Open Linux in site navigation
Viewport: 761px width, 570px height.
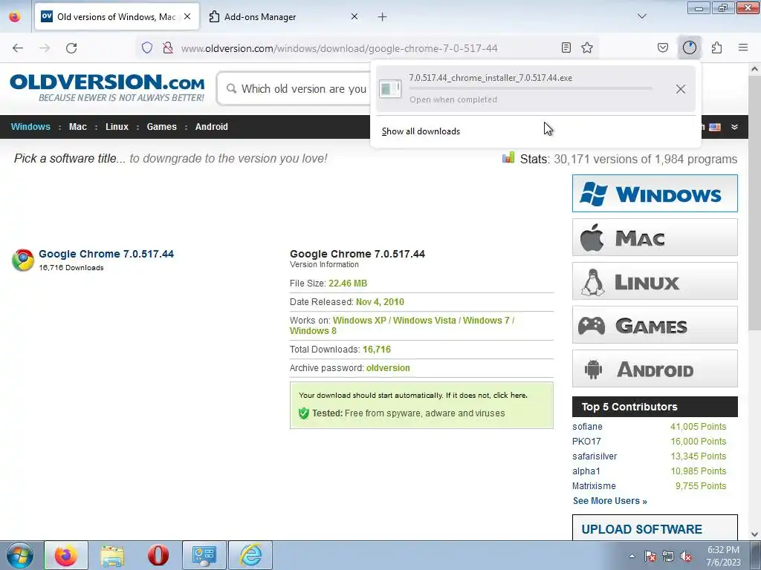(117, 126)
